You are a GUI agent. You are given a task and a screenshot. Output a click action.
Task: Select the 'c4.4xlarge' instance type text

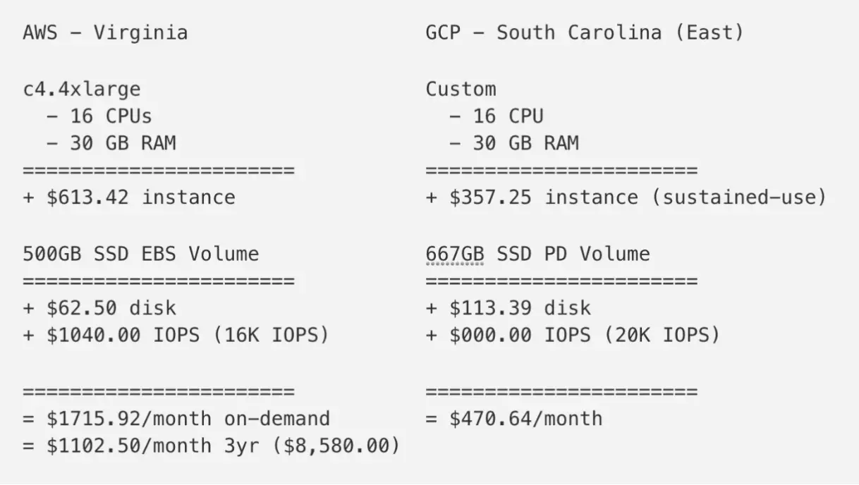coord(82,89)
